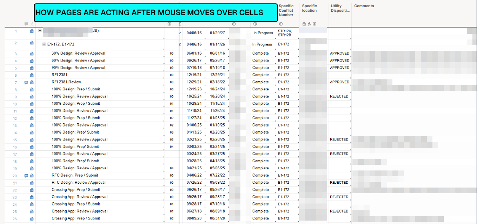Click the lock icon on row 11
This screenshot has width=477, height=224.
pyautogui.click(x=32, y=111)
